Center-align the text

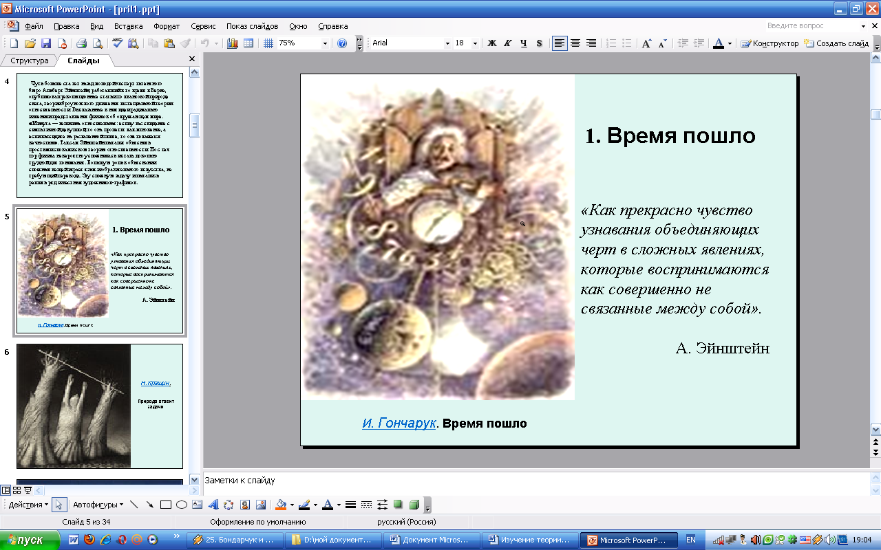click(575, 43)
